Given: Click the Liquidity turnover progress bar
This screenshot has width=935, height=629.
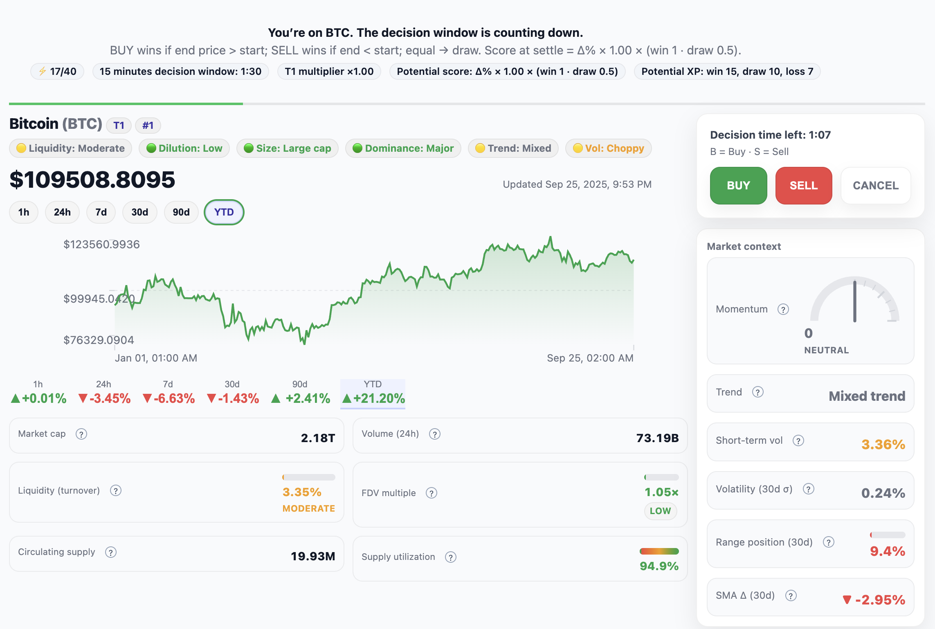Looking at the screenshot, I should pyautogui.click(x=308, y=476).
